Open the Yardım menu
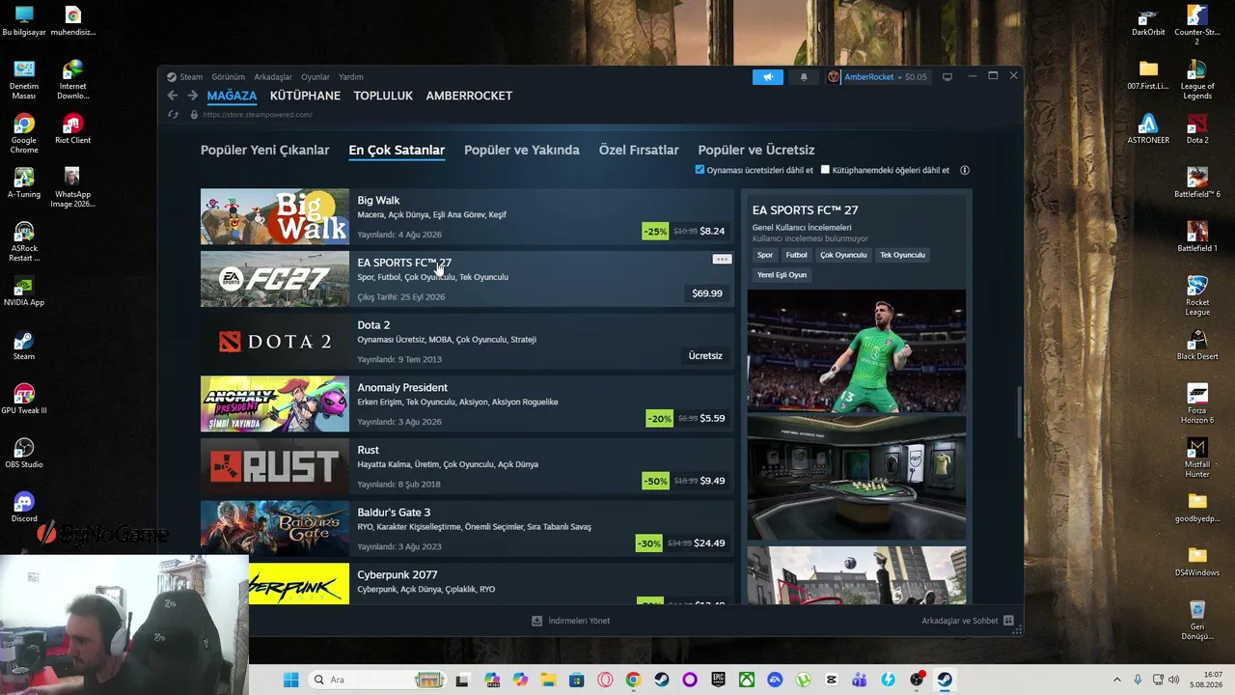Image resolution: width=1235 pixels, height=695 pixels. tap(351, 77)
